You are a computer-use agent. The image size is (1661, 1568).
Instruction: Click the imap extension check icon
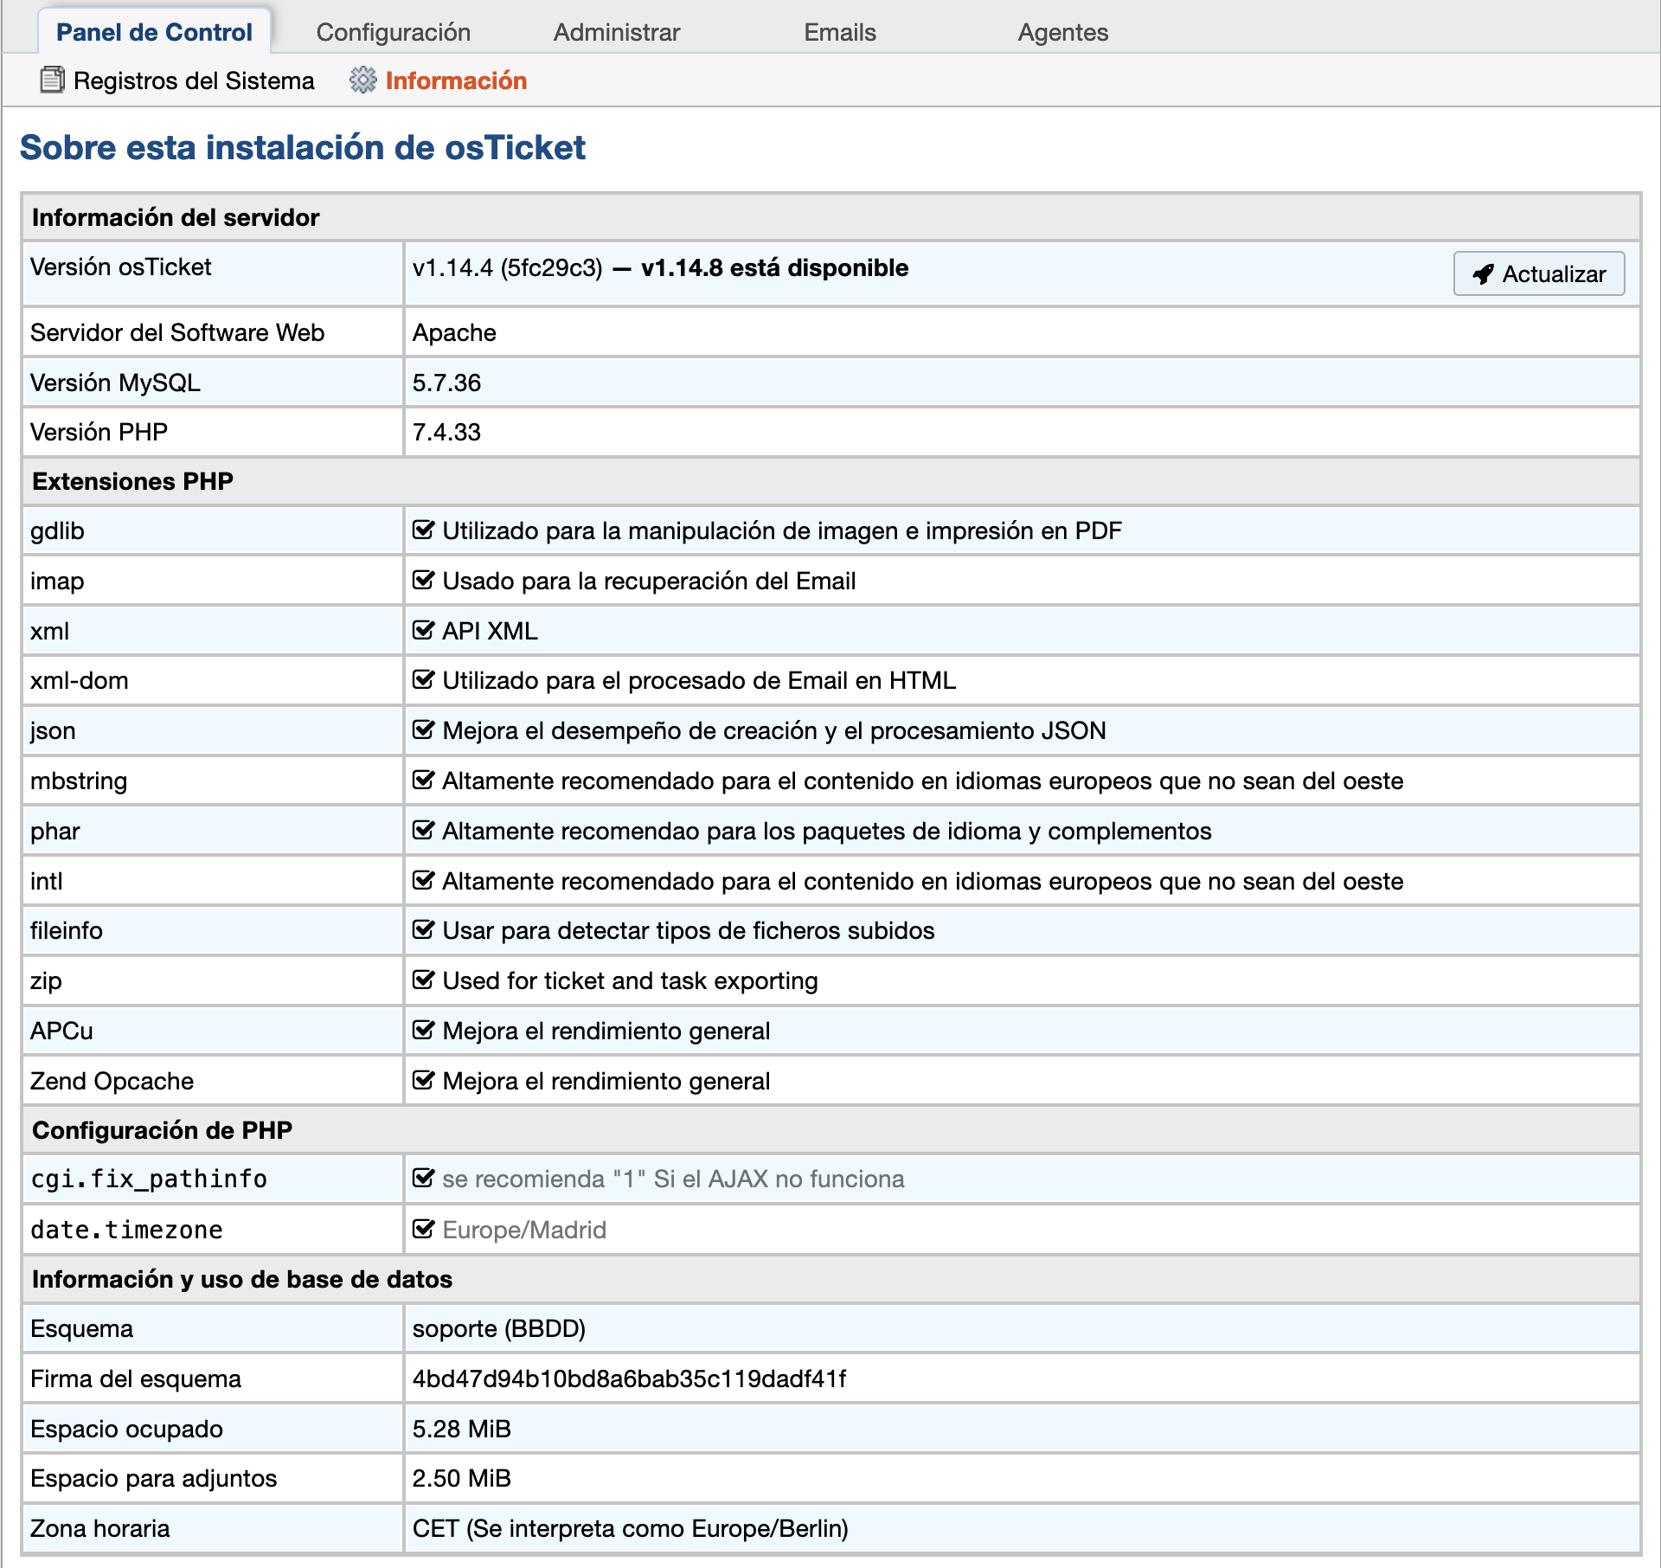[423, 581]
